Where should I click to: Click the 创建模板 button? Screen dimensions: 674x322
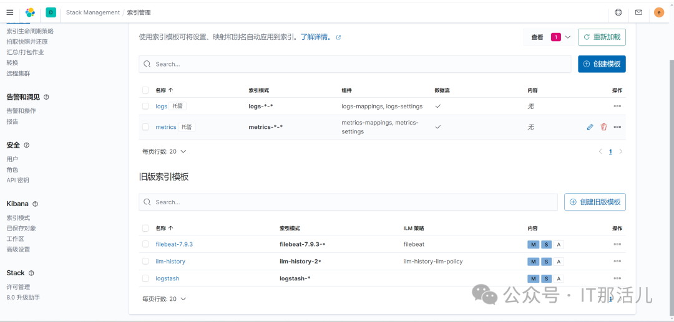pyautogui.click(x=602, y=64)
